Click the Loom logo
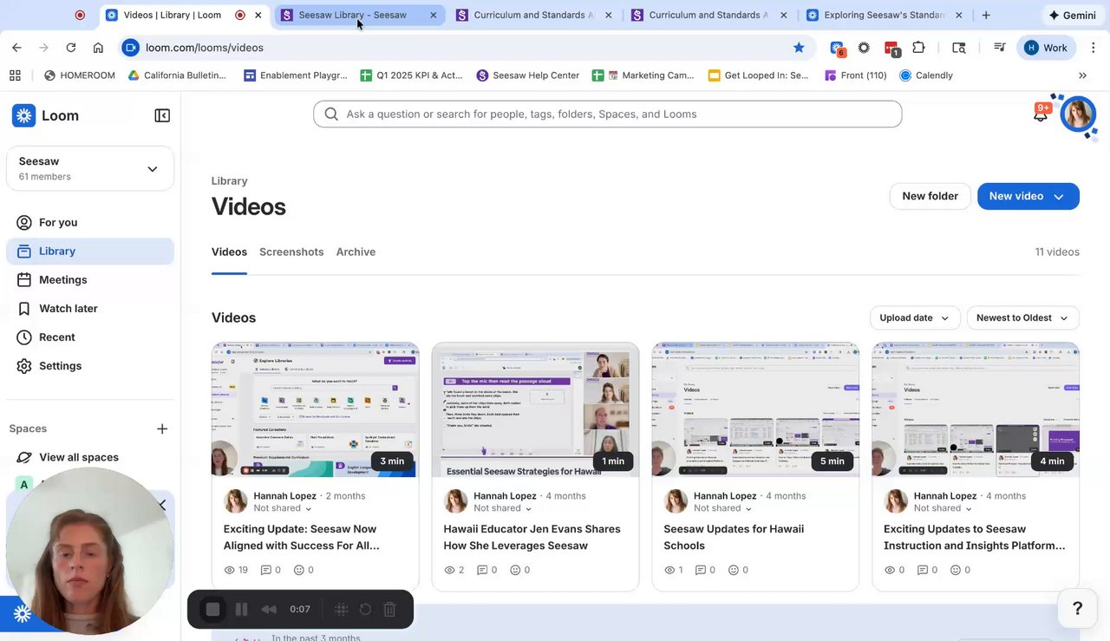 [45, 115]
